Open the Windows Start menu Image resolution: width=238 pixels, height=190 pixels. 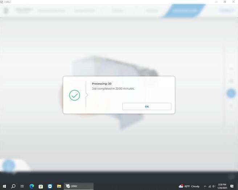coord(4,186)
